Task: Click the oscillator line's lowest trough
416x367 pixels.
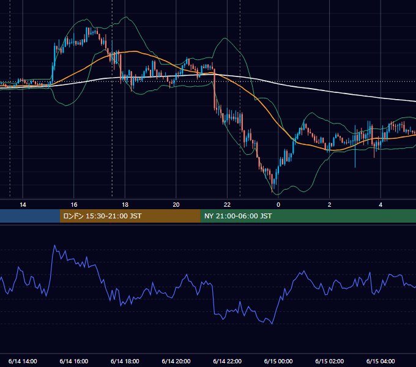Action: (272, 324)
